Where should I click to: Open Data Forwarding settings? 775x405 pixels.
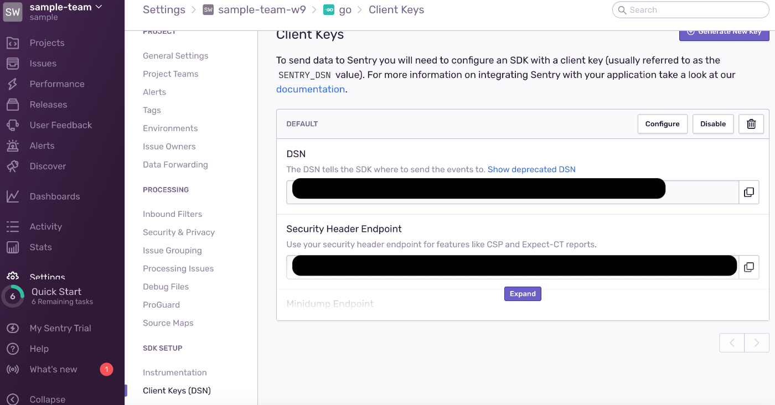point(175,165)
